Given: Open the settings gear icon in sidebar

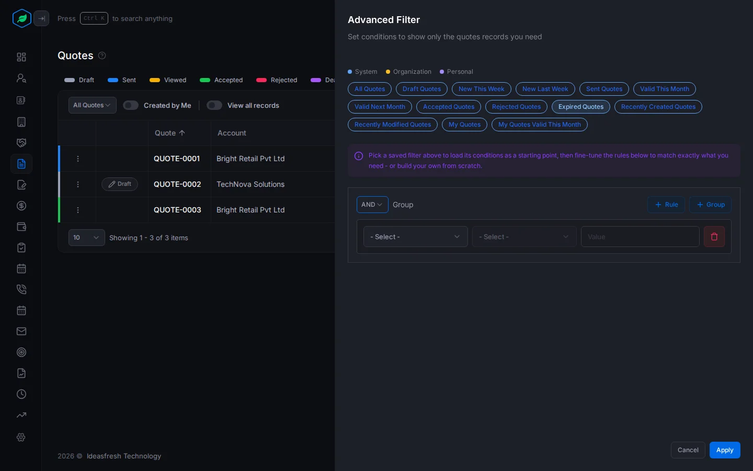Looking at the screenshot, I should (21, 437).
